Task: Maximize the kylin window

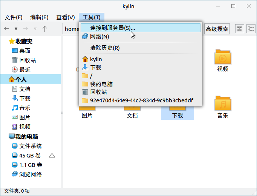Action: (x=233, y=6)
